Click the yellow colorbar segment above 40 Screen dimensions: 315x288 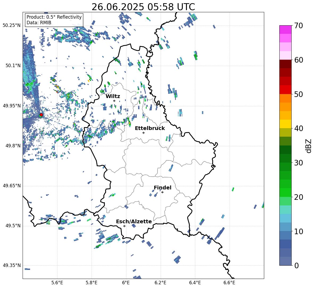(x=285, y=124)
